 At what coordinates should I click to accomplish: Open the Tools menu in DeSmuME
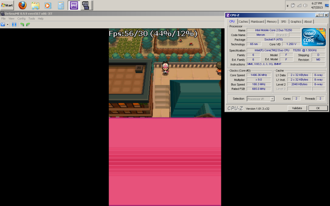pos(32,19)
